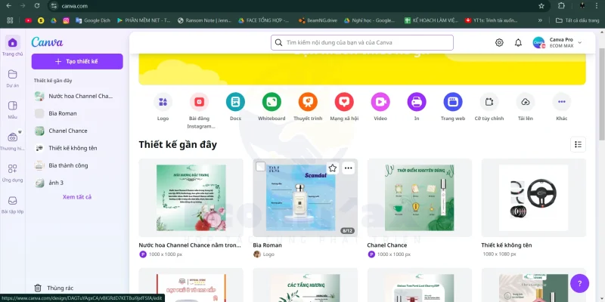Bookmark this page with star icon

pos(541,6)
